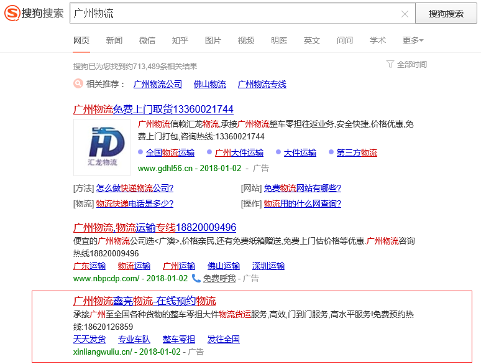Switch to the 视频 tab
Screen dimensions: 481x364
[x=245, y=40]
